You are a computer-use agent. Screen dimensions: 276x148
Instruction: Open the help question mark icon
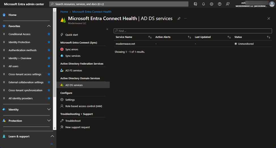point(220,4)
